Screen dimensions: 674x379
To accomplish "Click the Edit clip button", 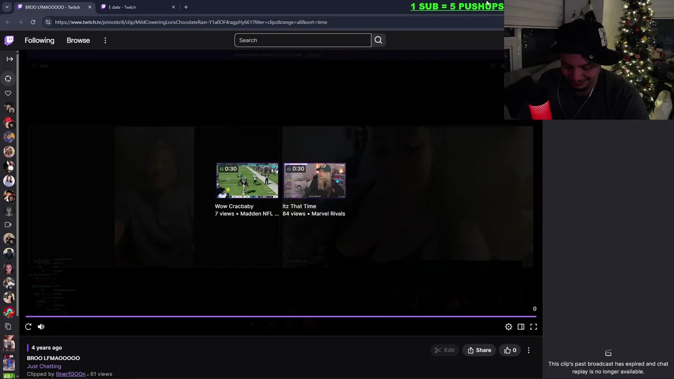I will point(444,350).
